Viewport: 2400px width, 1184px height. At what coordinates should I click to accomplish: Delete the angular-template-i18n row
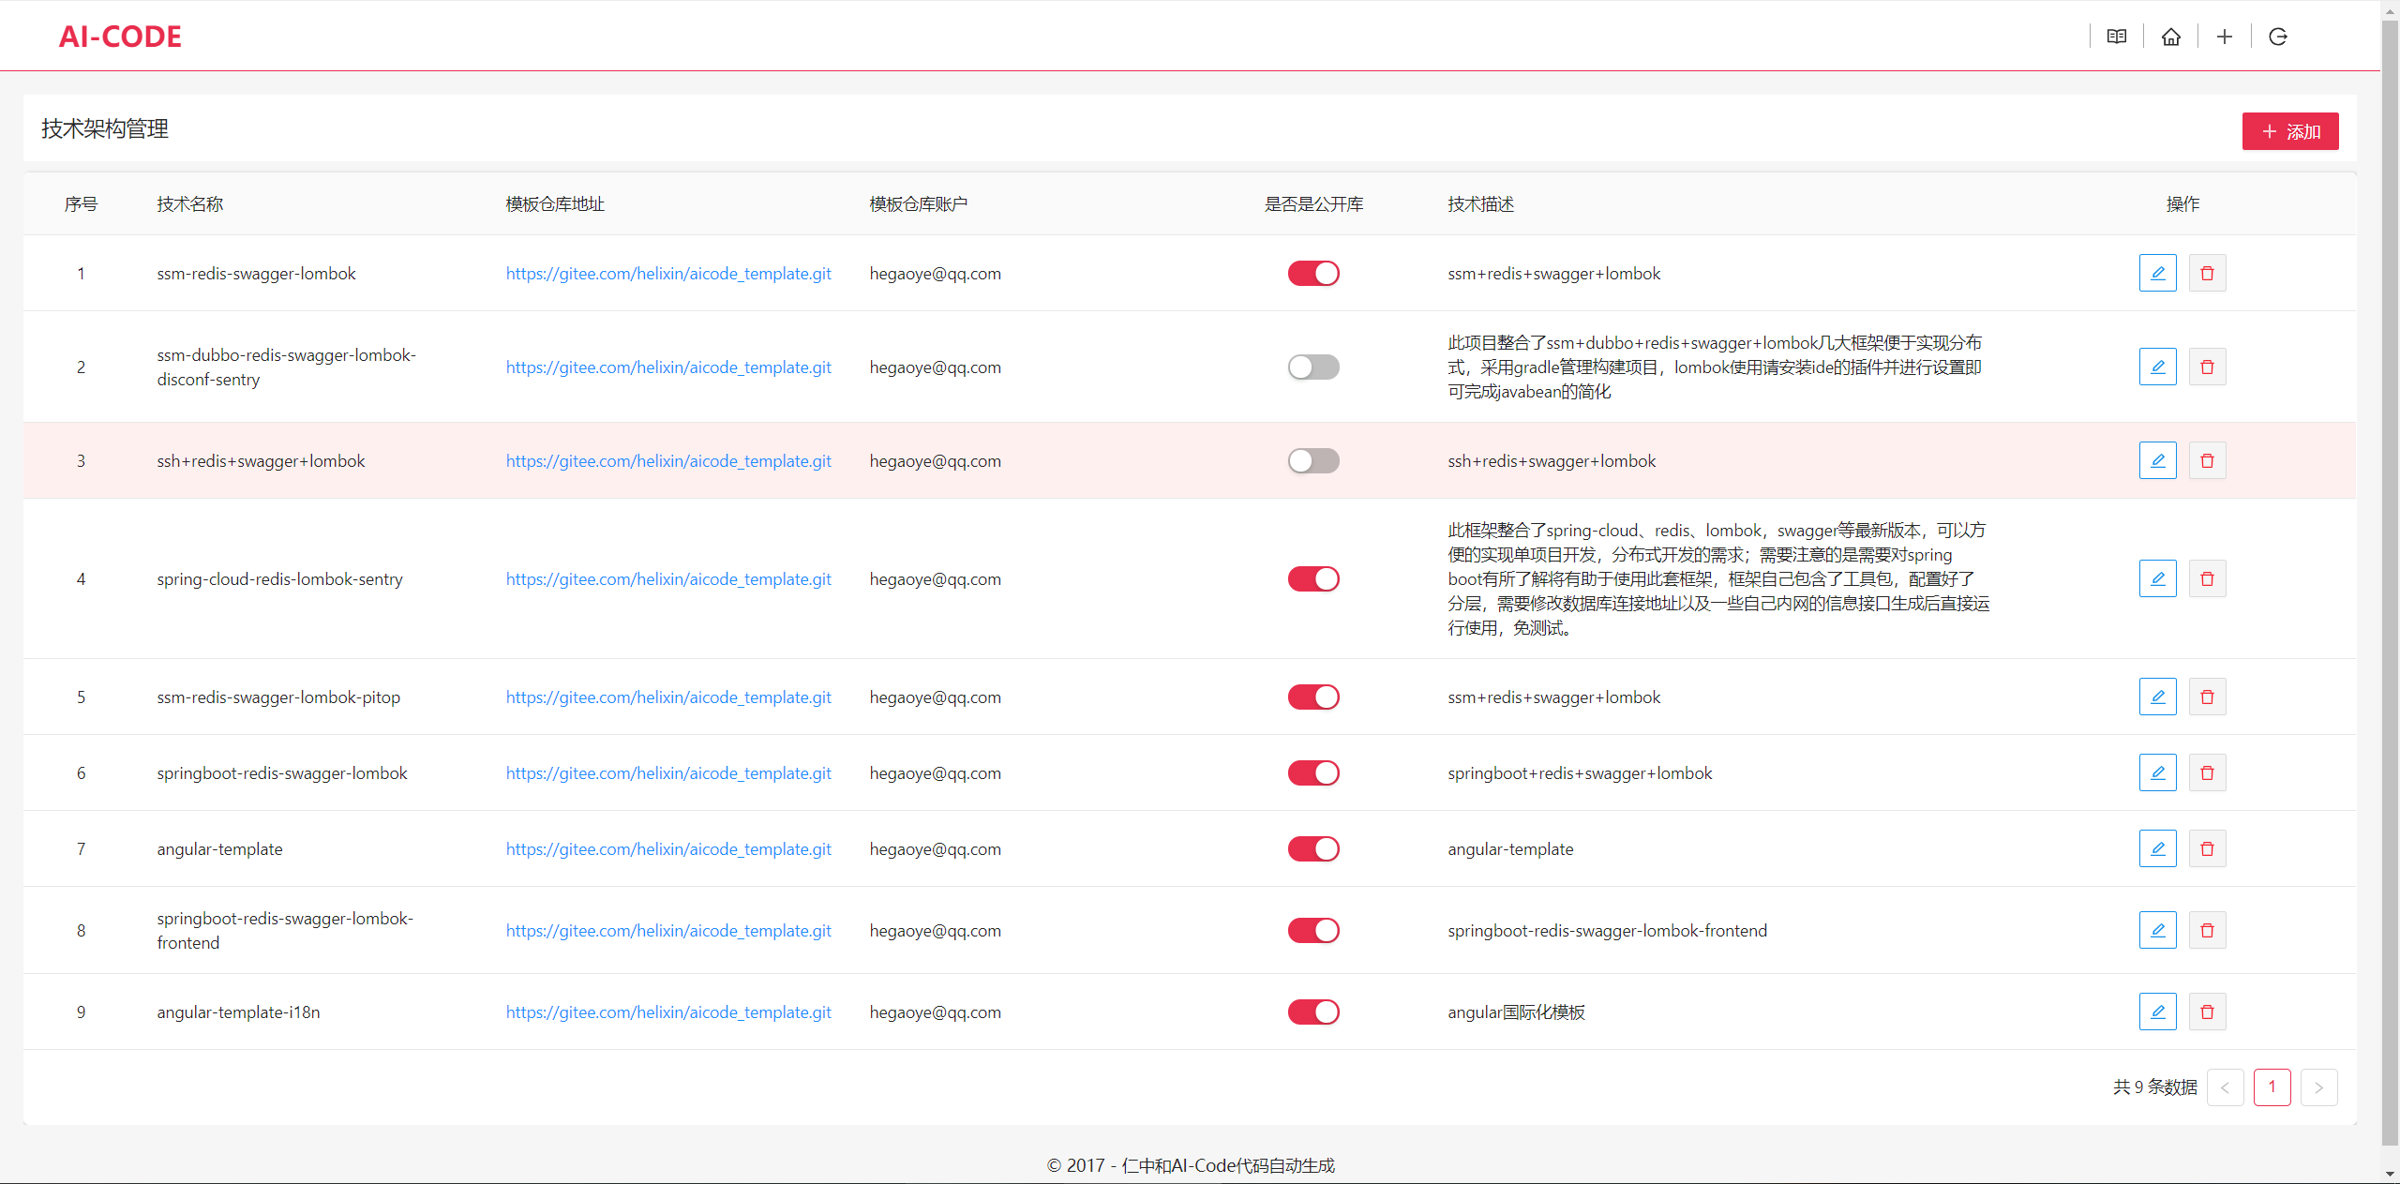pos(2207,1012)
